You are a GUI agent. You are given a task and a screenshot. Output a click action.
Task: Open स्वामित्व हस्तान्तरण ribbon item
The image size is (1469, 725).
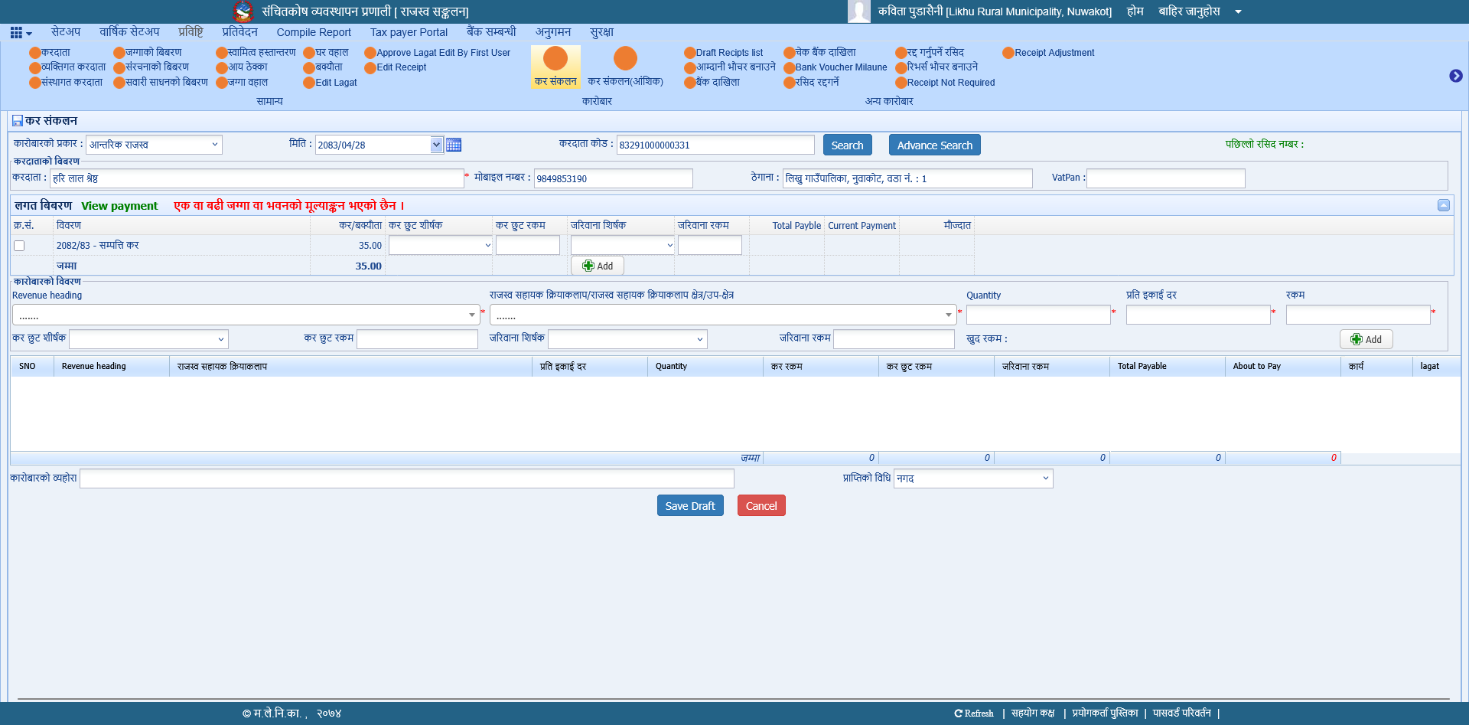256,52
